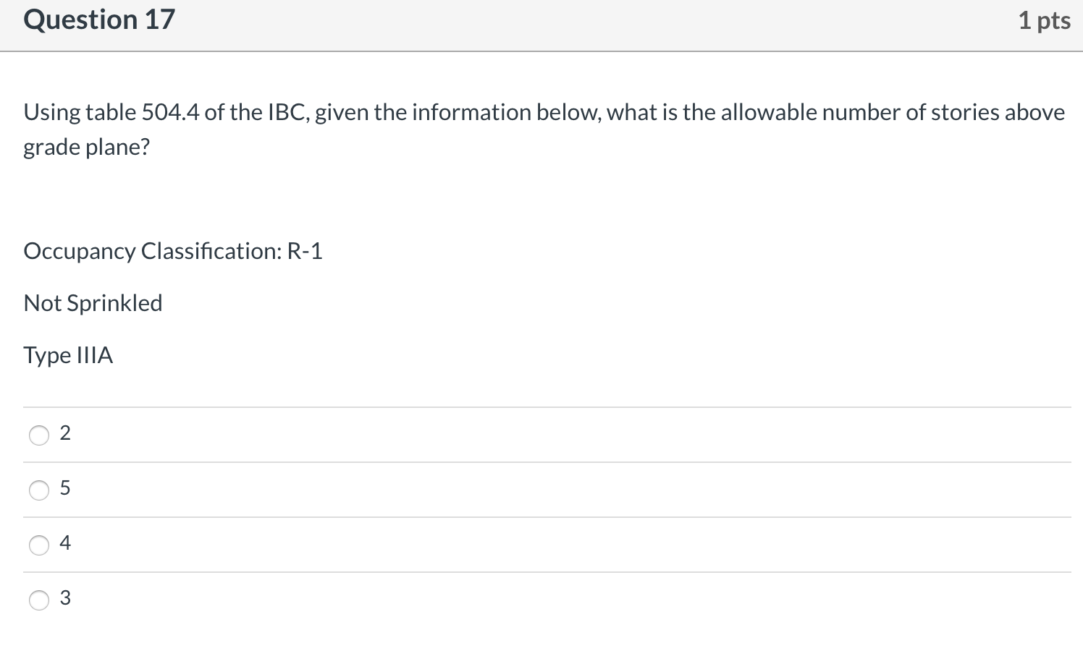Select the radio button for answer 3
The image size is (1083, 651).
[x=39, y=600]
